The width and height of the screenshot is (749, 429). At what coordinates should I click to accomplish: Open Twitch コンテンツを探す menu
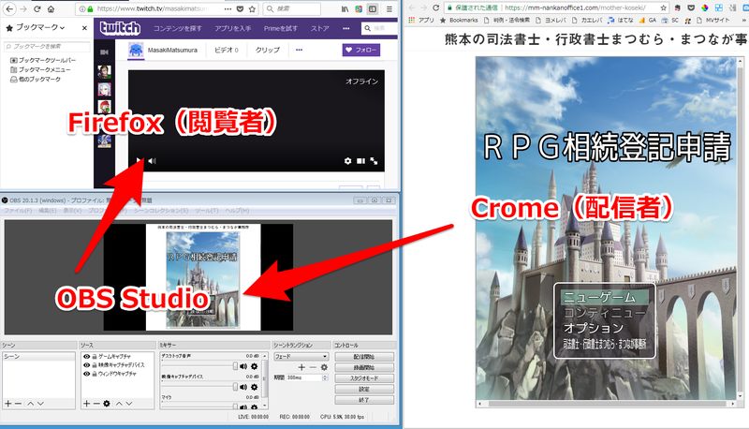pyautogui.click(x=178, y=28)
